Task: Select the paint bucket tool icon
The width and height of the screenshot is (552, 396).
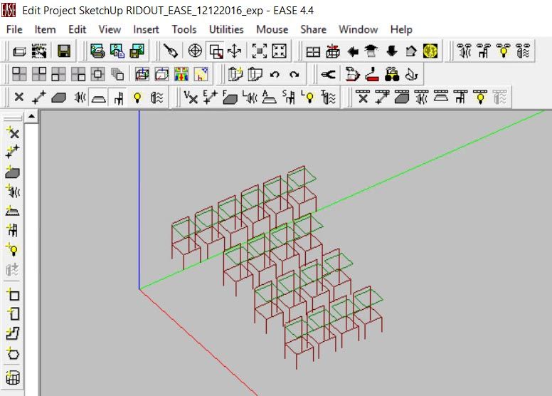Action: coord(171,51)
